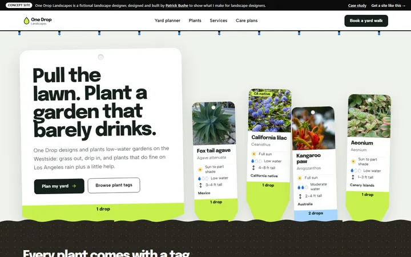Click the Pull the lawn headline
The image size is (411, 257).
click(x=94, y=102)
